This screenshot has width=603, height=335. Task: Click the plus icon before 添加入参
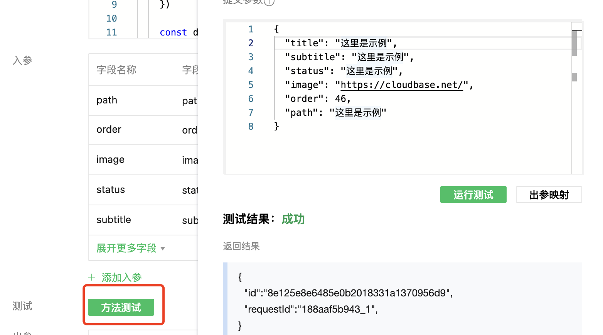pyautogui.click(x=92, y=277)
